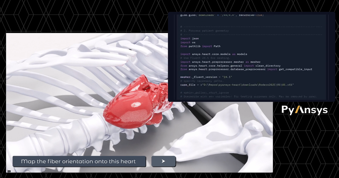Click the 'import ansys.heart.preprocessor.mesher as mesher' line
339x178 pixels.
pos(220,62)
